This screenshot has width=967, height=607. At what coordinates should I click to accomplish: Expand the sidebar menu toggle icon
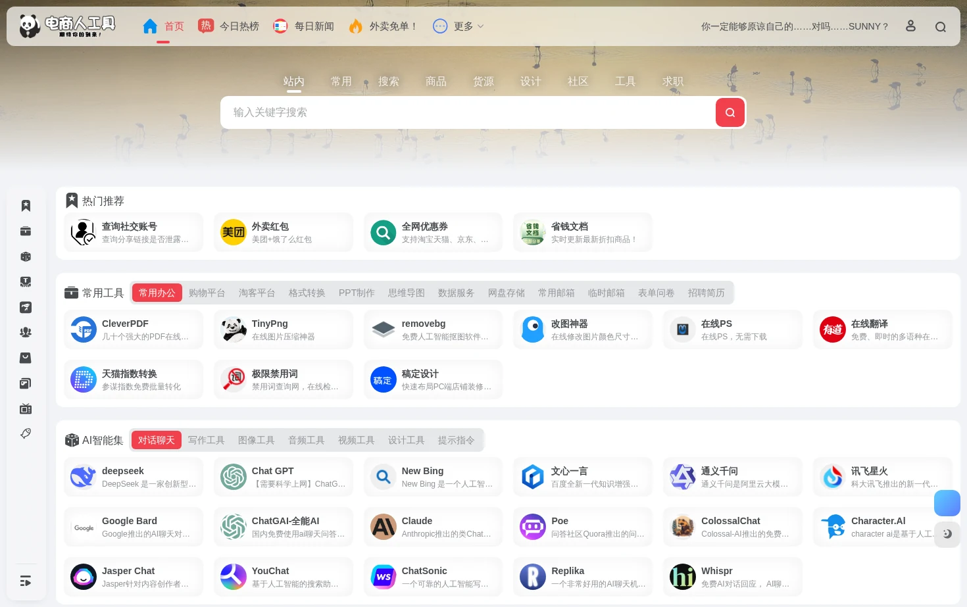[26, 581]
